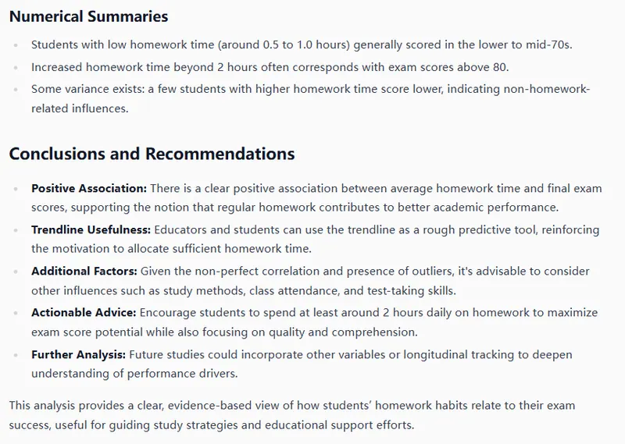Click the Numerical Summaries heading
This screenshot has height=444, width=625.
click(x=88, y=16)
